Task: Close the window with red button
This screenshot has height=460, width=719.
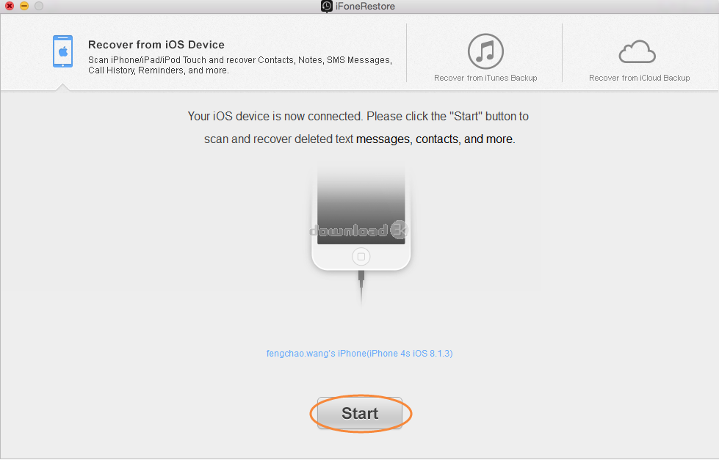Action: [9, 6]
